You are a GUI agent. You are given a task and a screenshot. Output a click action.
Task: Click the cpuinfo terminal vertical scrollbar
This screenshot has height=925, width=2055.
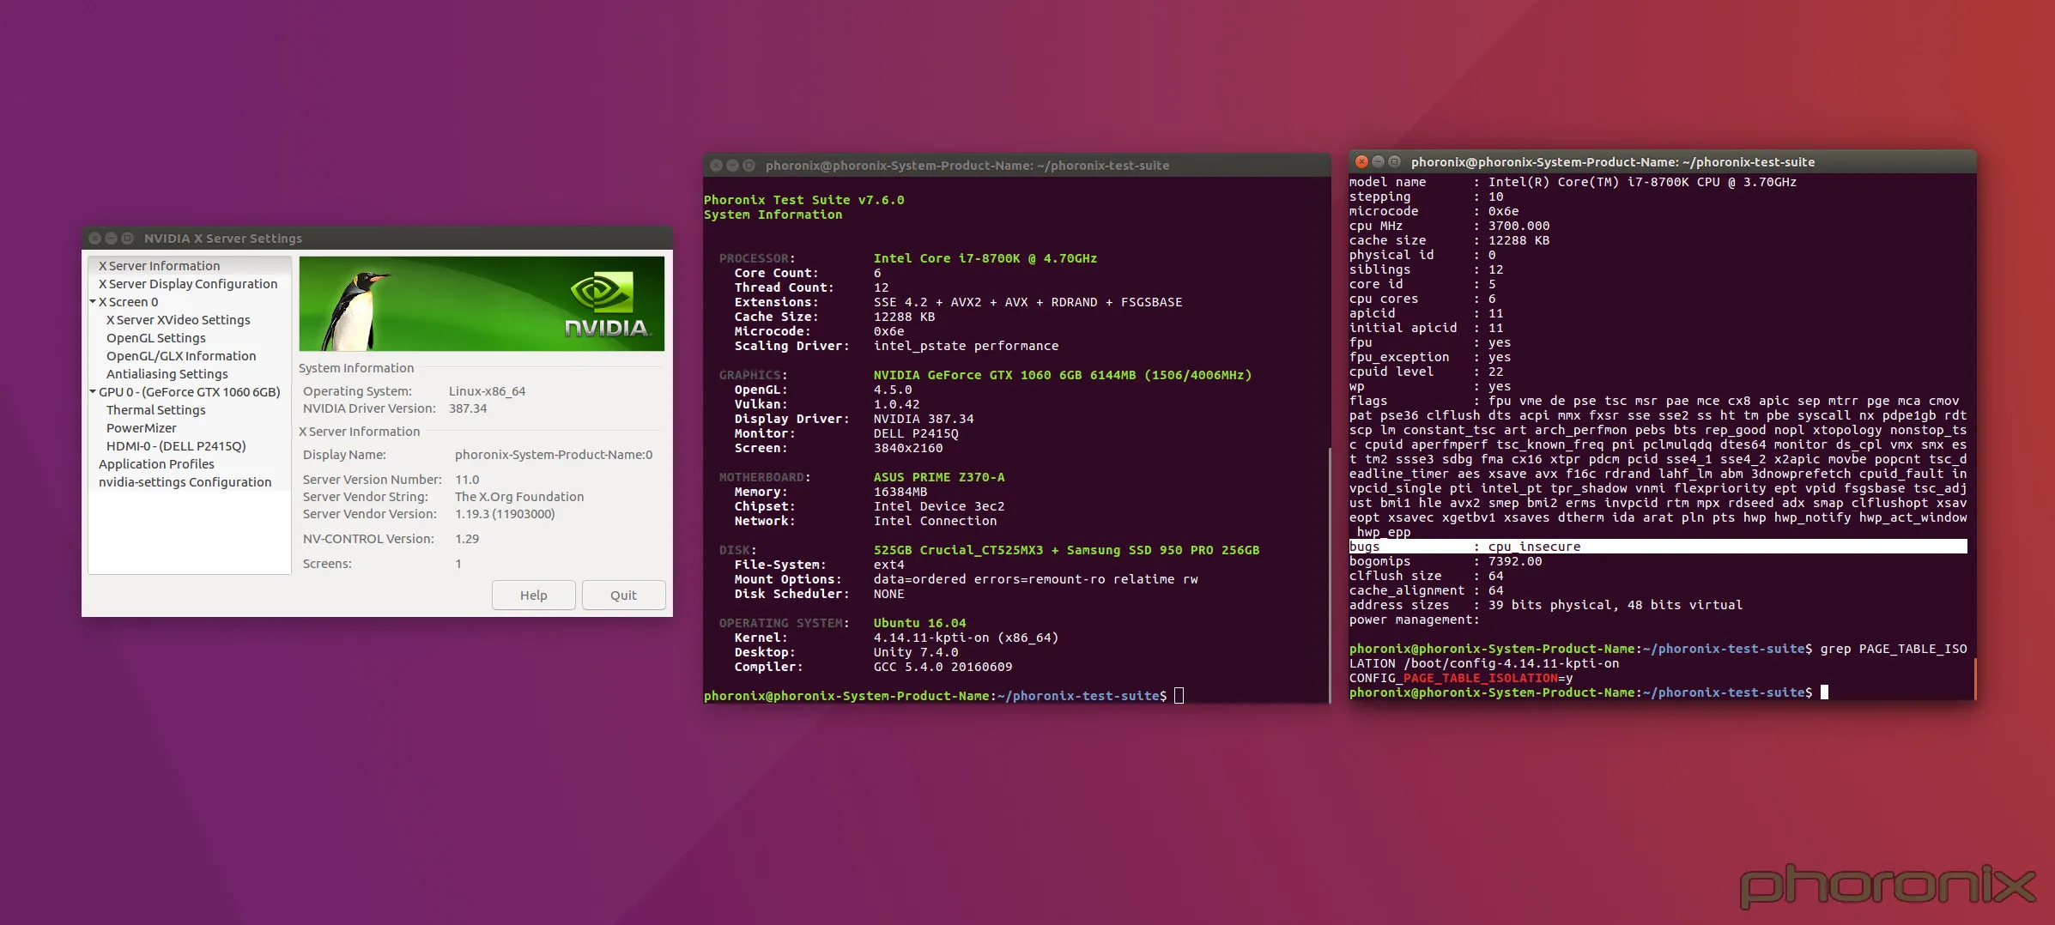click(x=1974, y=679)
